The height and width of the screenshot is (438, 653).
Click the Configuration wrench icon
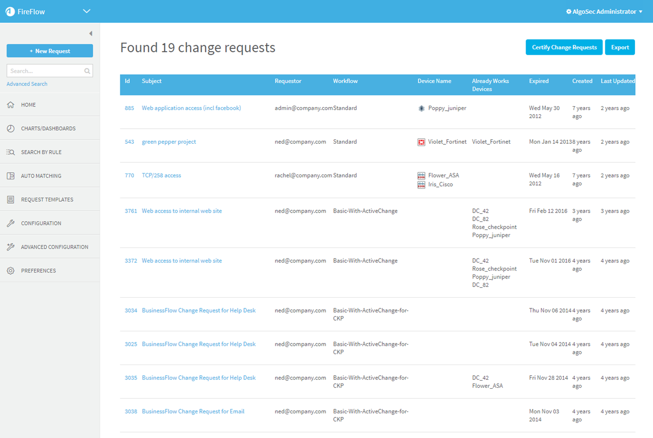[11, 223]
